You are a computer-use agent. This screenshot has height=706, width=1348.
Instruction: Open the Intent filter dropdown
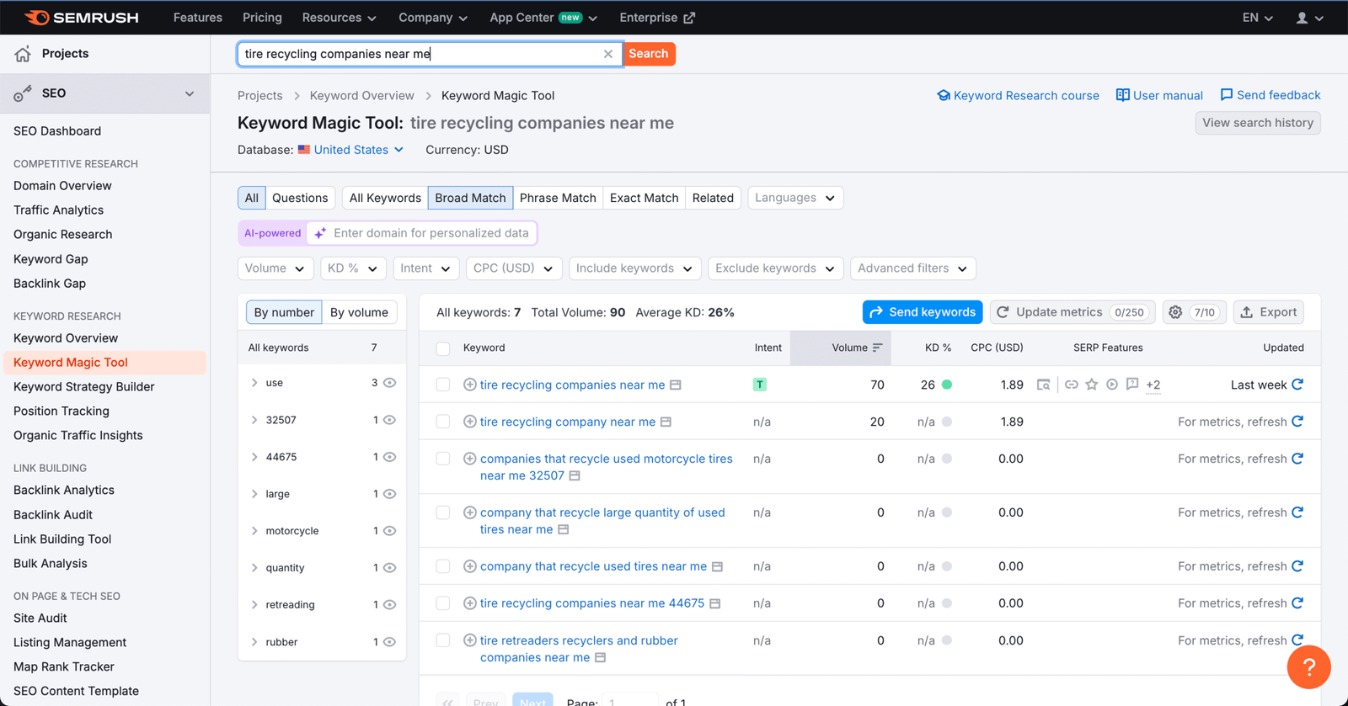[425, 268]
